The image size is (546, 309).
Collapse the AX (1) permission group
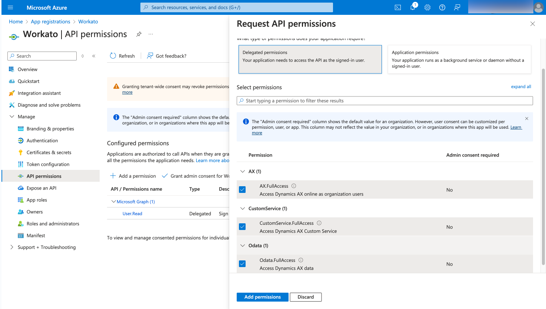coord(243,171)
